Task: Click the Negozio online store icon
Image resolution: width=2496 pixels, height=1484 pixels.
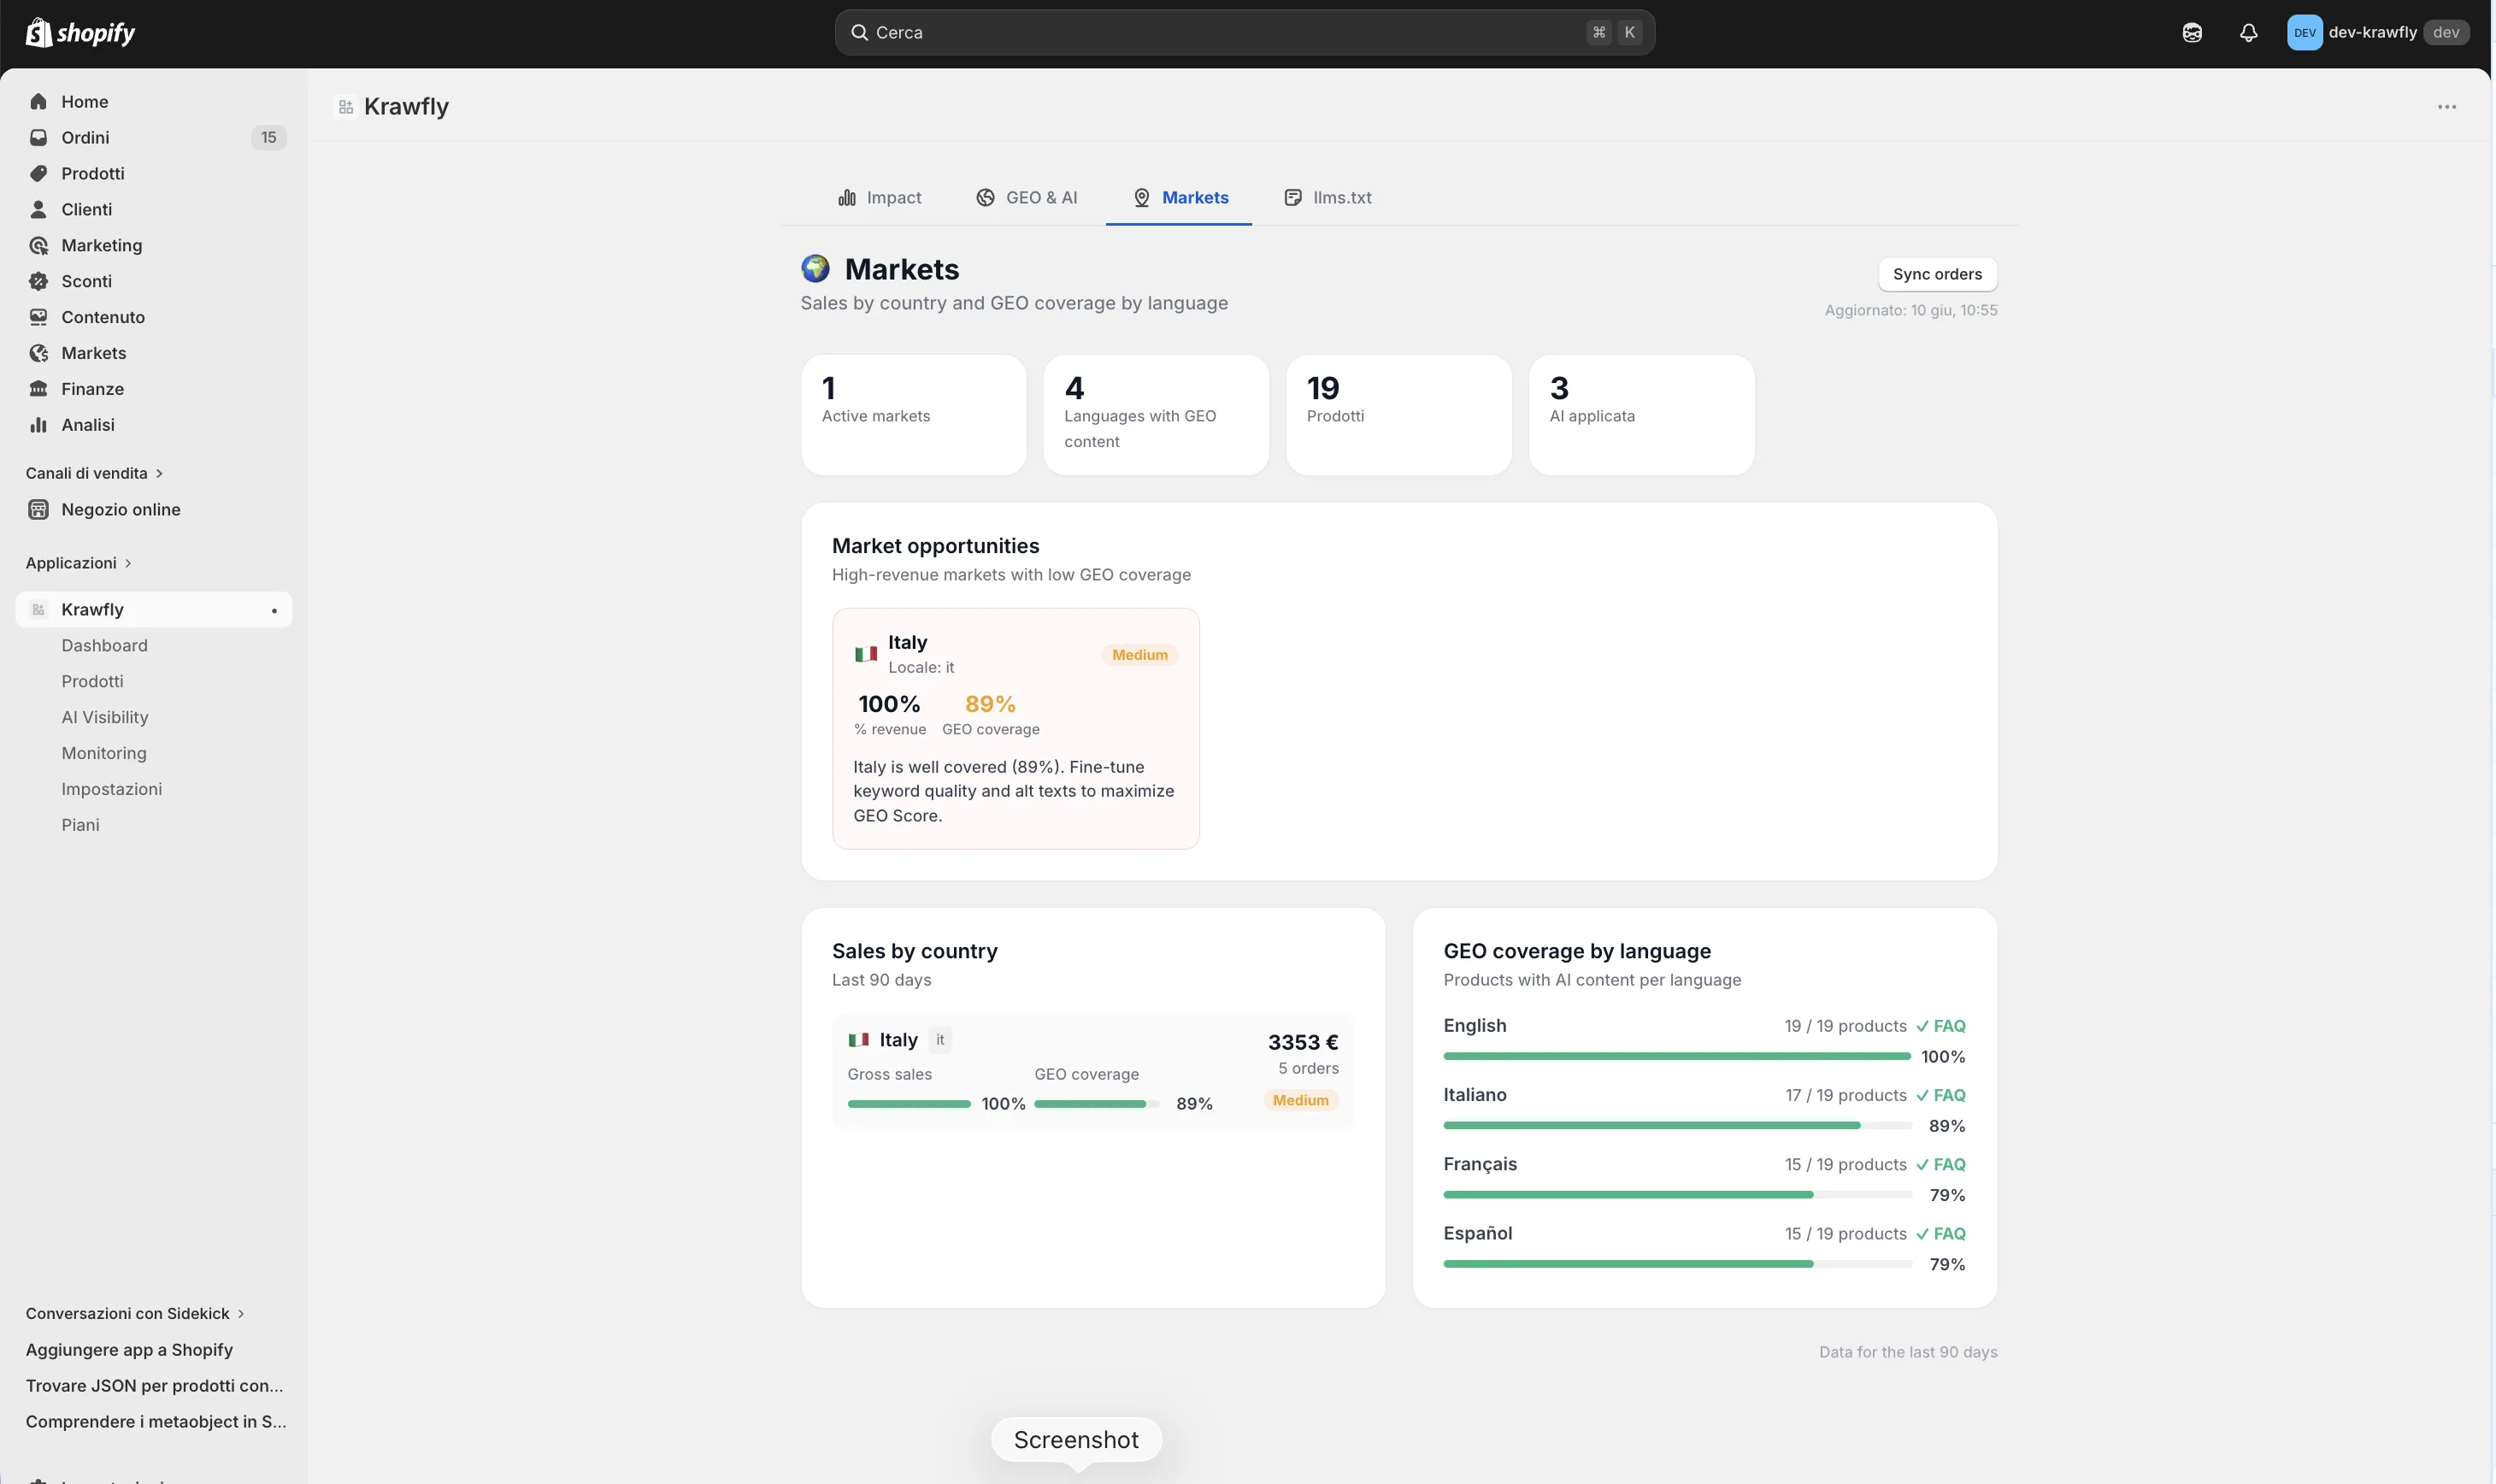Action: [x=38, y=509]
